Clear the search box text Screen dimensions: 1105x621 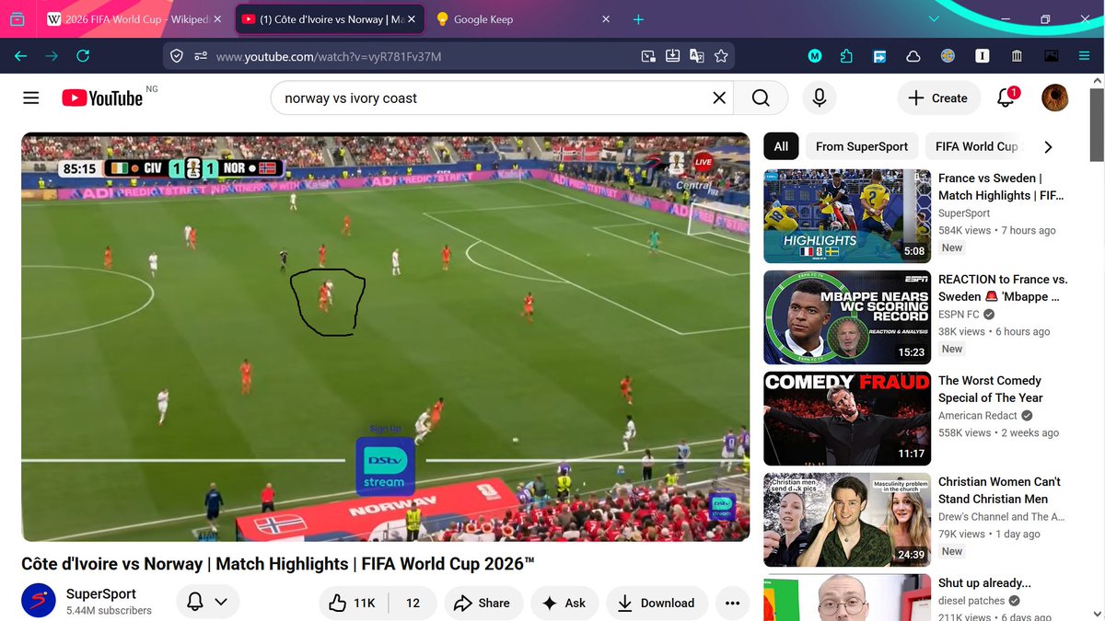719,98
